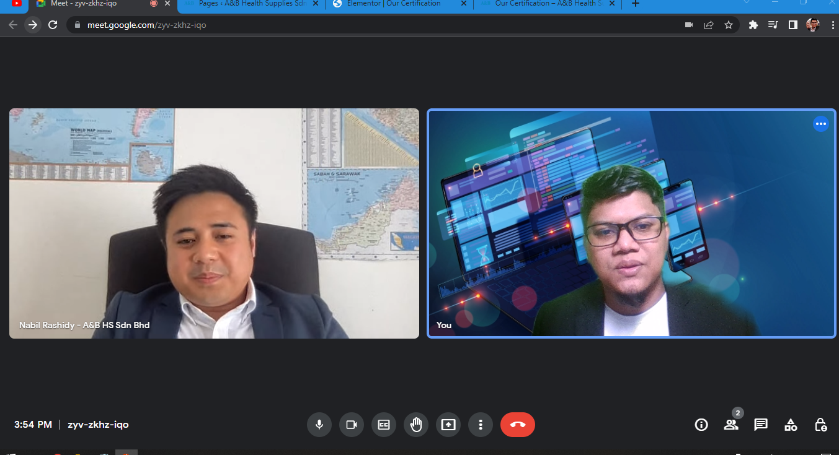Show everyone participants panel

731,425
